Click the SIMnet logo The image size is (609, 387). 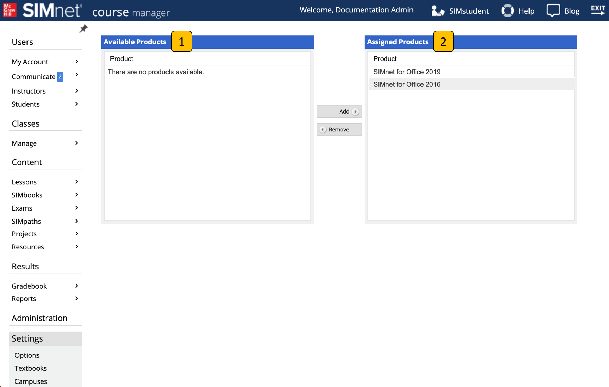coord(52,10)
